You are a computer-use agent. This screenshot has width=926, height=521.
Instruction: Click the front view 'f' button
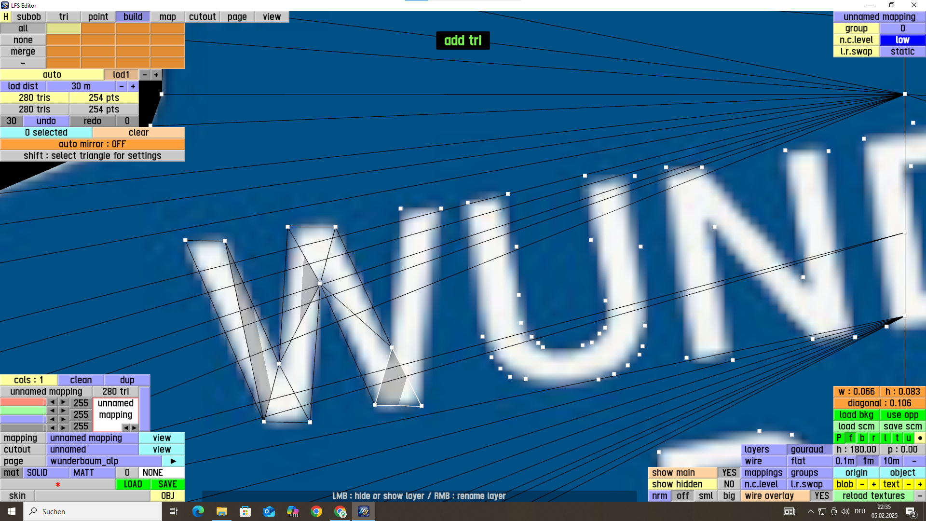(850, 438)
